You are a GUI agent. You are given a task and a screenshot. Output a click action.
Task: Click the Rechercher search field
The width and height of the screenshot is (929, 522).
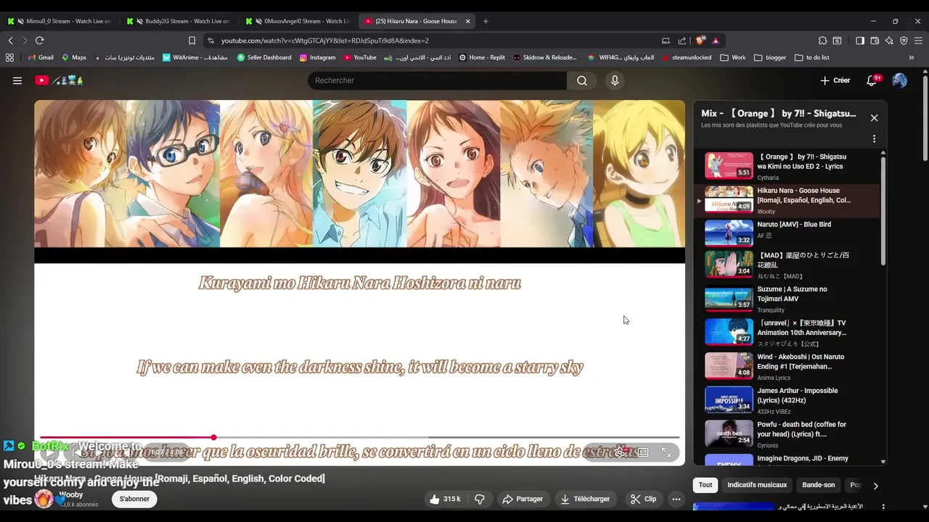(x=438, y=80)
